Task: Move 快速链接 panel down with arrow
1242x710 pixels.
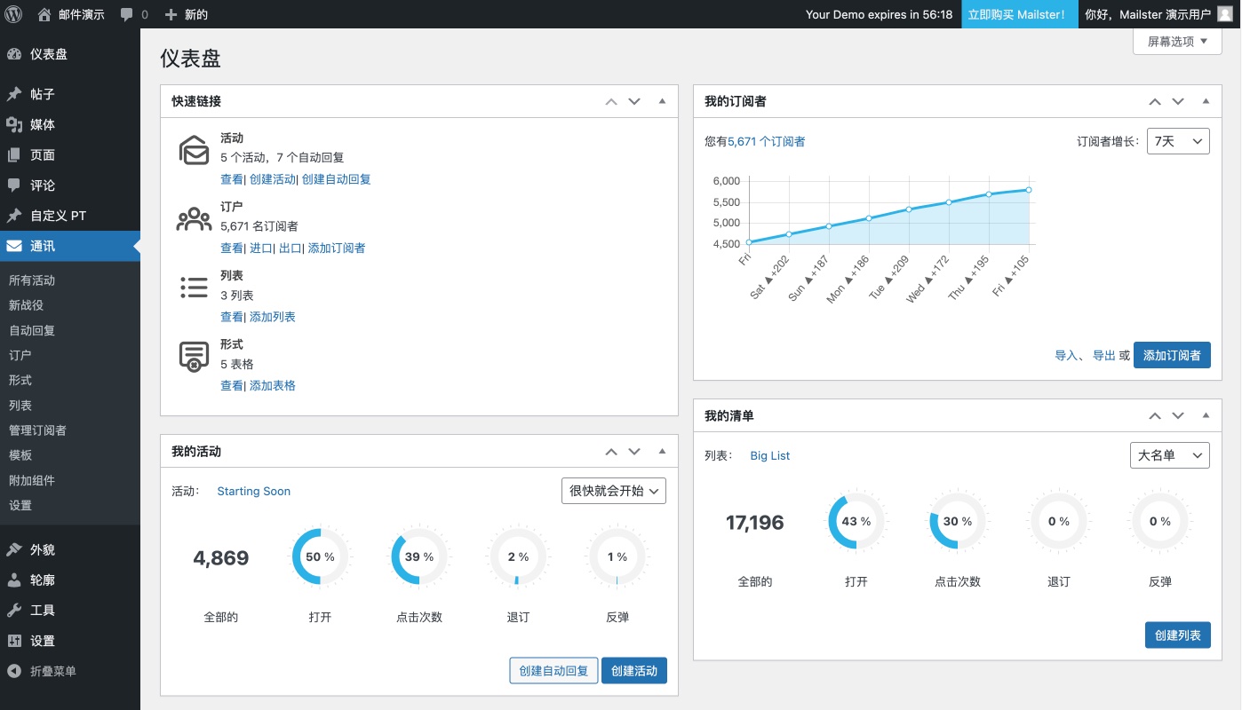Action: [634, 101]
